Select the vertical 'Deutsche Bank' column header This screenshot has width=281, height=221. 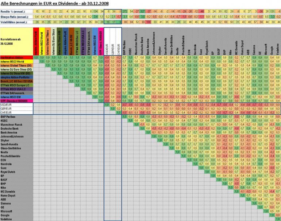point(142,41)
